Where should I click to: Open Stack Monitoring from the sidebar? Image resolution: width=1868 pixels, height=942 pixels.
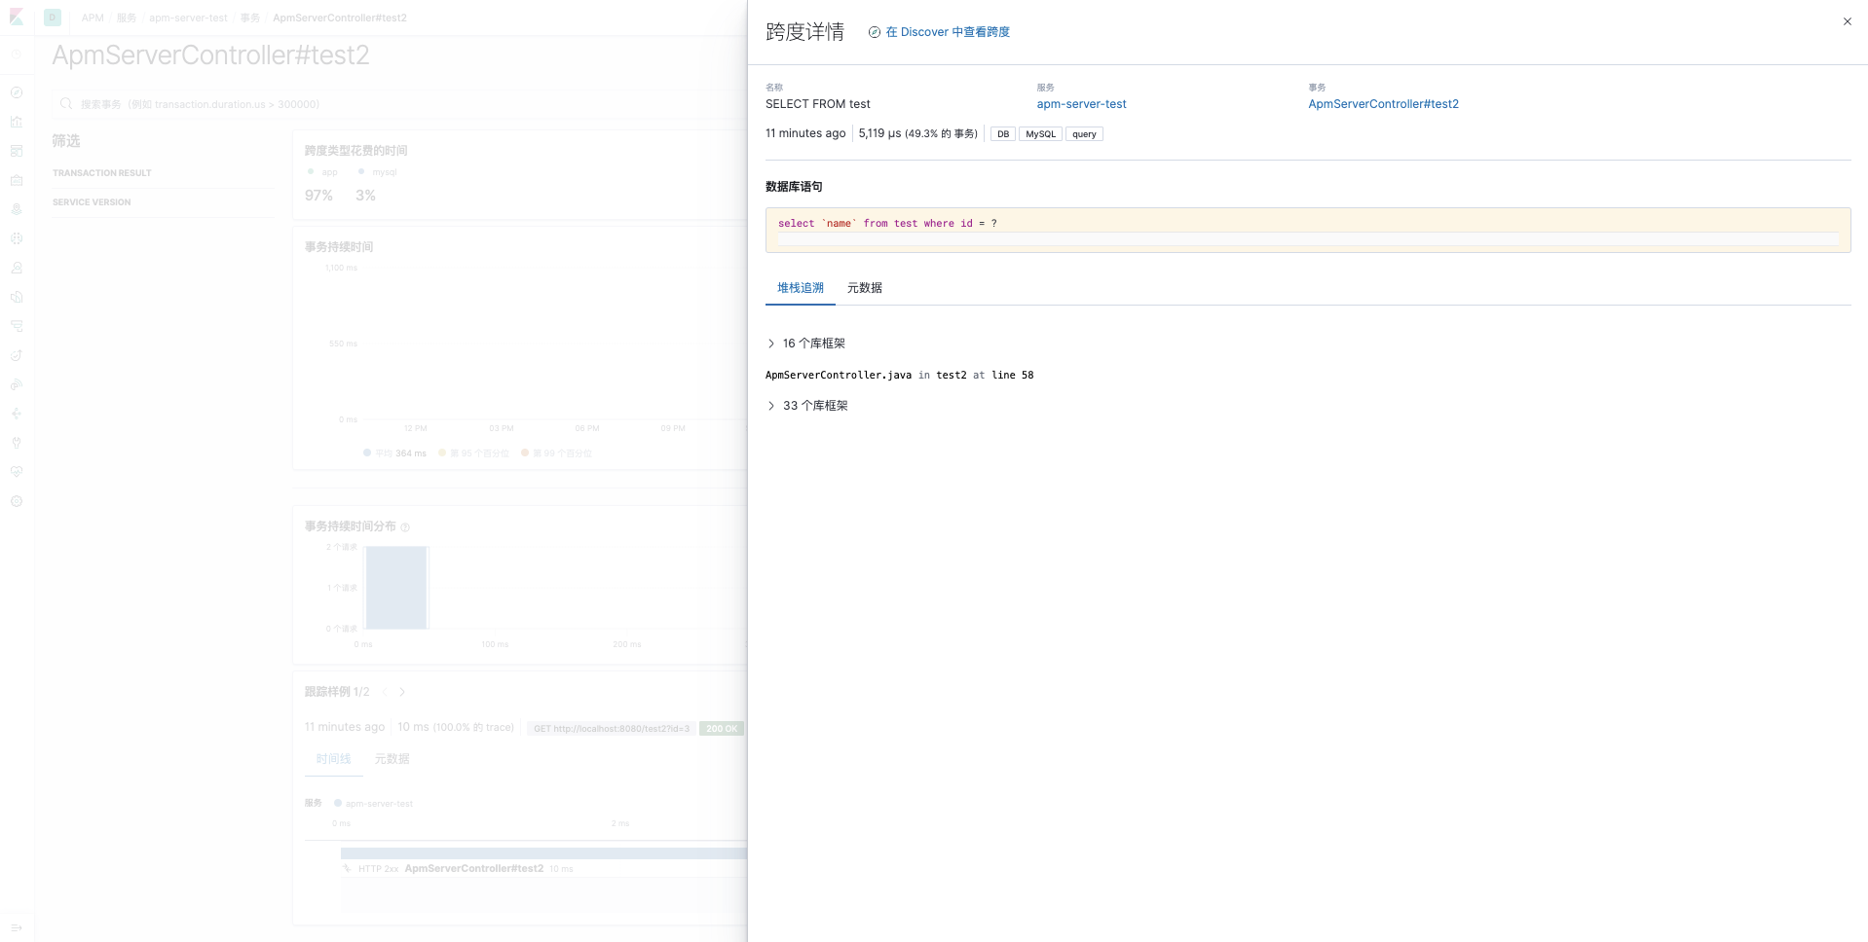tap(17, 472)
